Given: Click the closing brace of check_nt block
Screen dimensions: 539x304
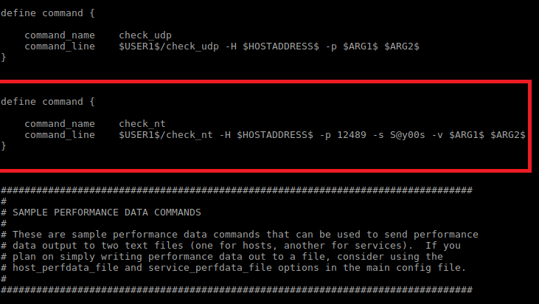Looking at the screenshot, I should pos(4,146).
